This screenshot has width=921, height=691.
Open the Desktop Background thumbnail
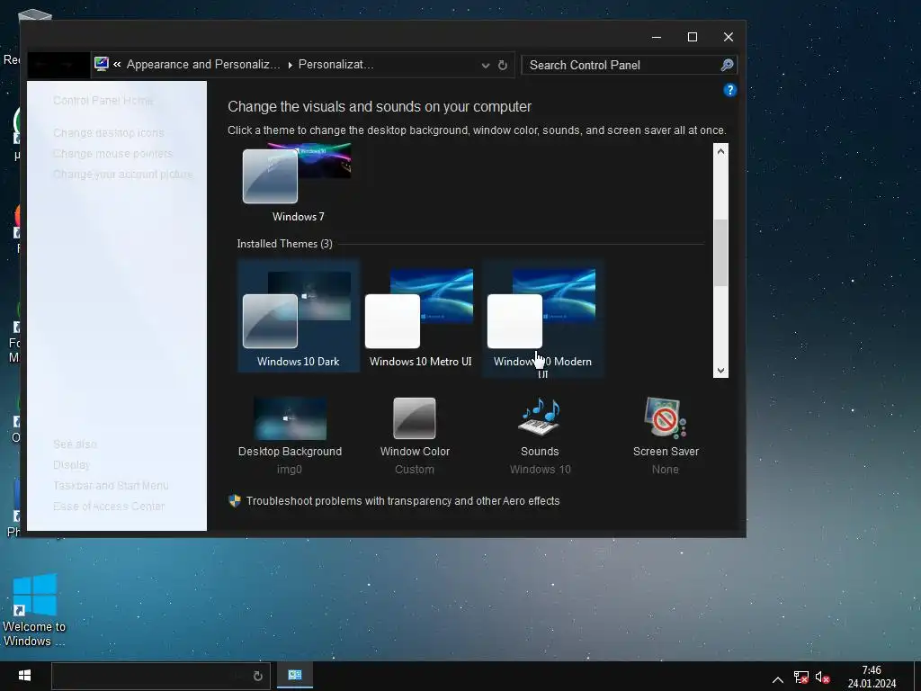[290, 418]
